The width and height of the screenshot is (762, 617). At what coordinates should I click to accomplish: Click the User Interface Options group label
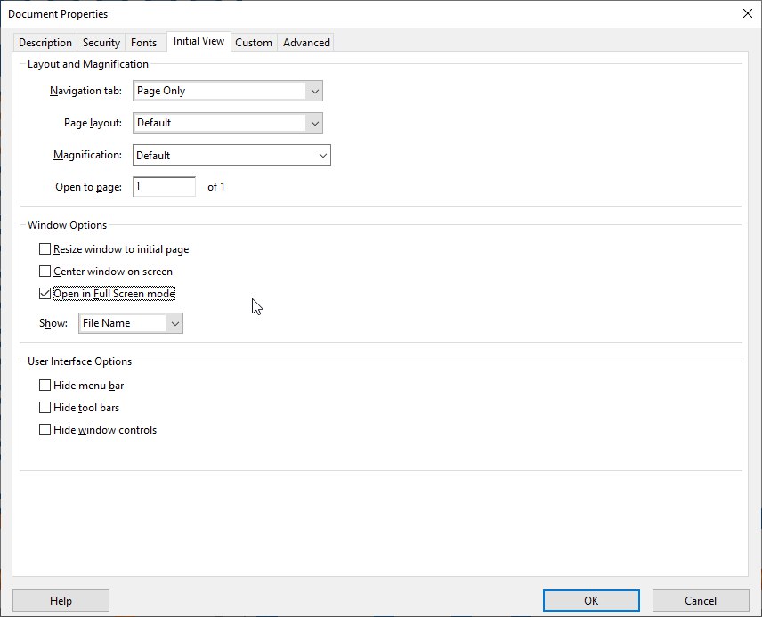point(80,361)
